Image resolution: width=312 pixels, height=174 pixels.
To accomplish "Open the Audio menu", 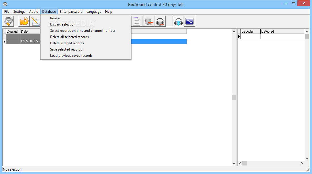I will coord(34,12).
